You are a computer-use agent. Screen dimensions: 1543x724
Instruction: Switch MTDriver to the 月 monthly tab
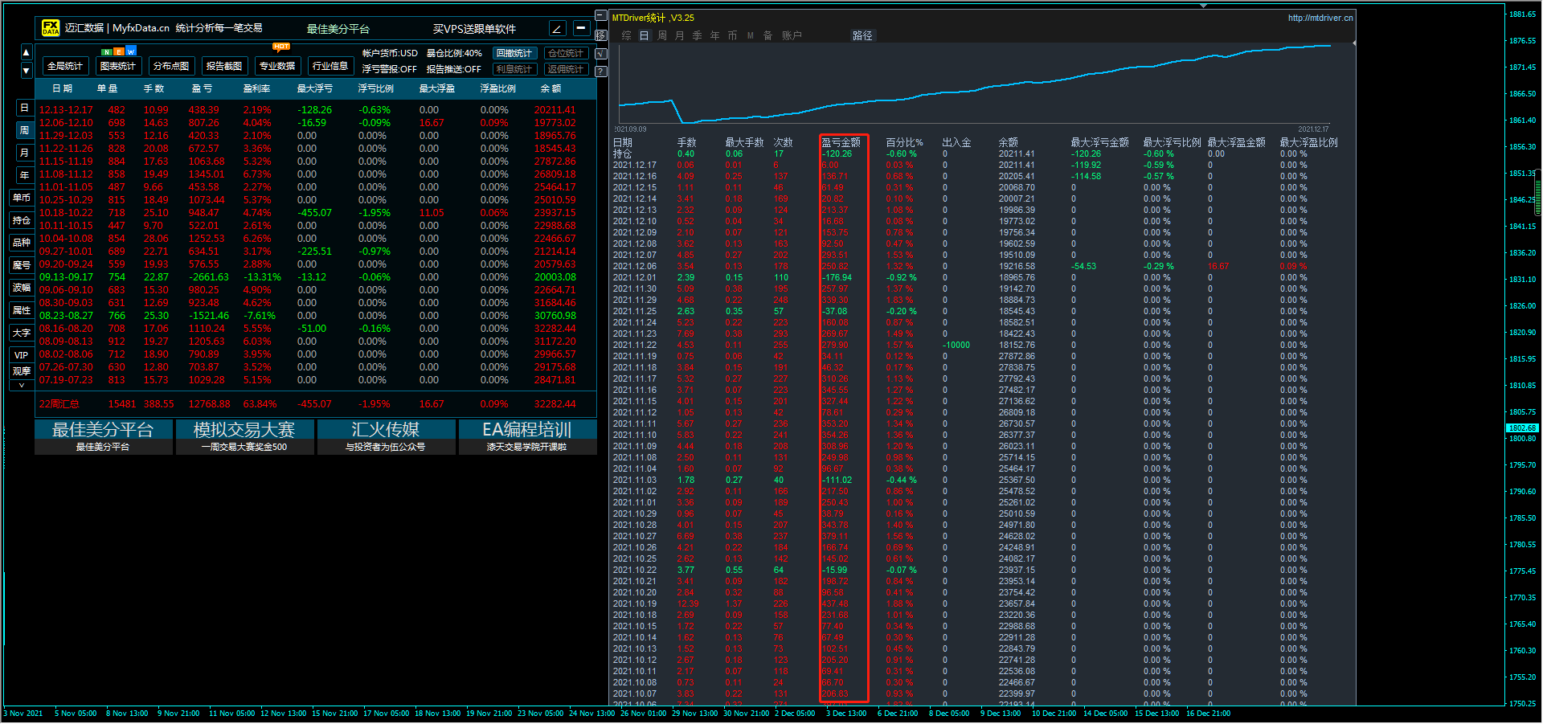[680, 35]
